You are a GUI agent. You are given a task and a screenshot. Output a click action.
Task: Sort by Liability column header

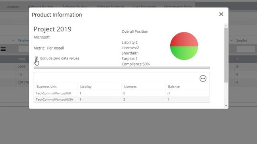86,87
